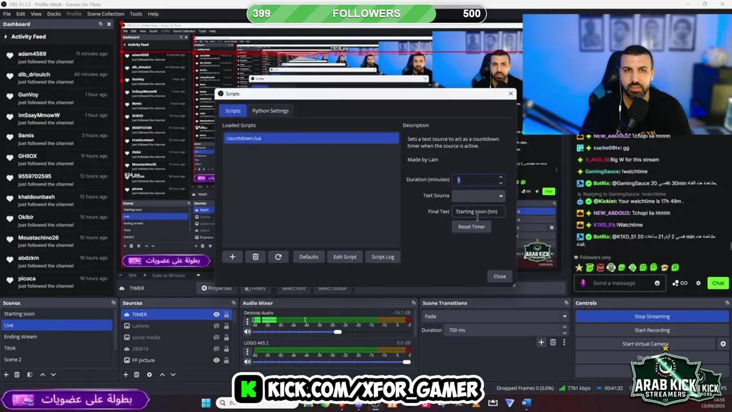Unlock the social media source
Screen dimensions: 732x412
[226, 338]
